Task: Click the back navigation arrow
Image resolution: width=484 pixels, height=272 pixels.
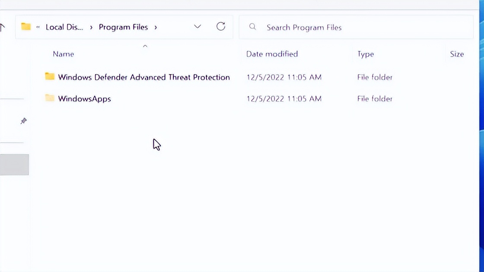Action: pyautogui.click(x=3, y=27)
